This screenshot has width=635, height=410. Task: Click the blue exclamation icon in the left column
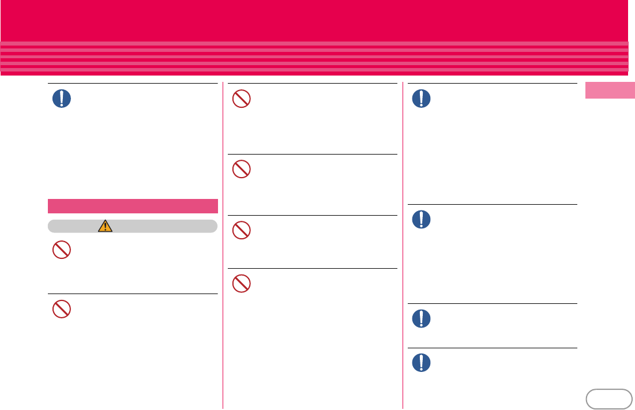point(61,99)
